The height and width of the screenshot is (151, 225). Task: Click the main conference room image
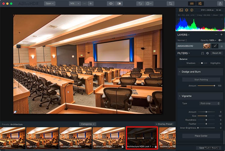(x=88, y=64)
